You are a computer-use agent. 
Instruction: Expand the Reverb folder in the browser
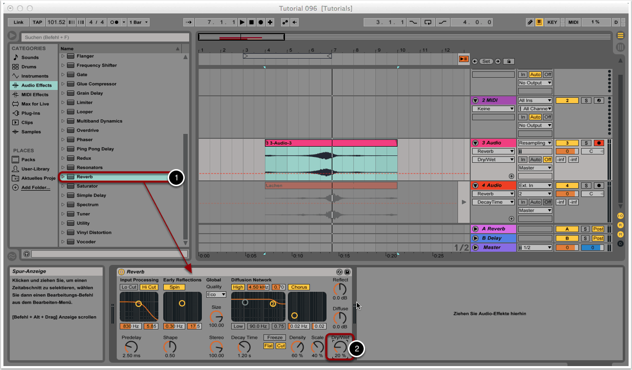pos(63,177)
